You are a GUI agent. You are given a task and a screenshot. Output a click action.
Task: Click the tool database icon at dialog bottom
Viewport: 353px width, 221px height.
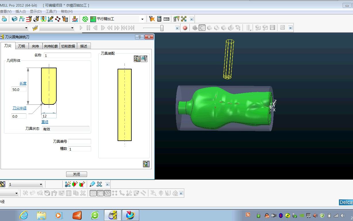pos(146,164)
